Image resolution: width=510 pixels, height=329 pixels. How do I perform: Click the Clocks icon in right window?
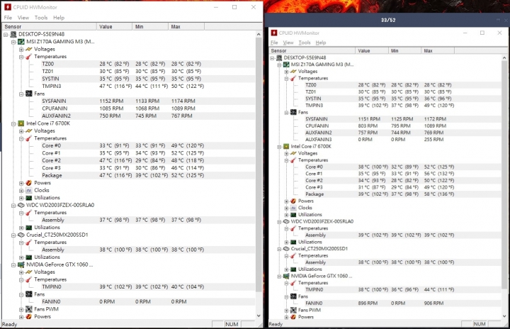293,208
